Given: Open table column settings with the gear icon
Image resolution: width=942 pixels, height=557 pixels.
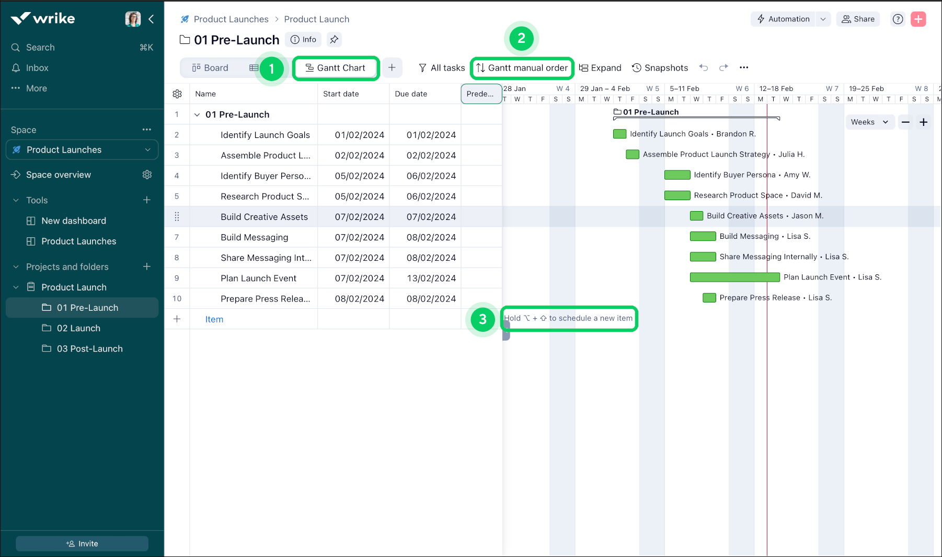Looking at the screenshot, I should tap(177, 94).
